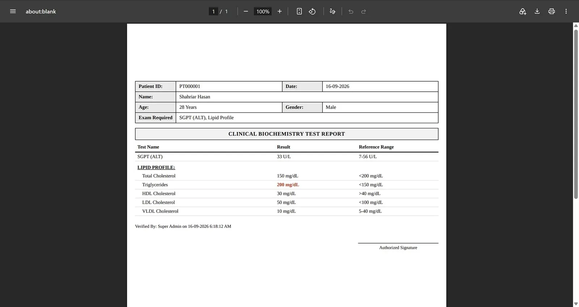Click the scrollbar down arrow
The image size is (579, 307).
tap(576, 304)
